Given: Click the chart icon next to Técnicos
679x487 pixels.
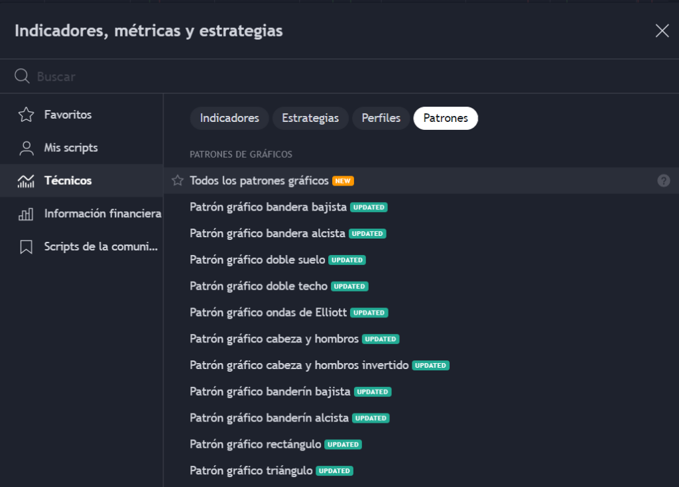Looking at the screenshot, I should 26,181.
